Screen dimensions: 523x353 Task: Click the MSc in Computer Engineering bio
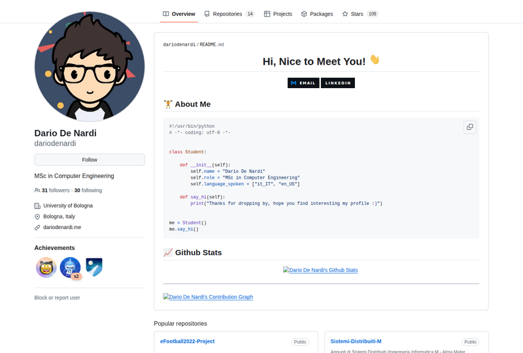pos(74,176)
